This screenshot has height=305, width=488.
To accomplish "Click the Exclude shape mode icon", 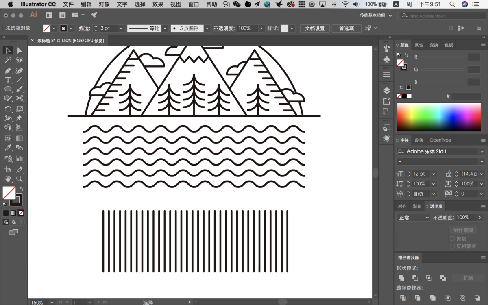I will pos(443,278).
